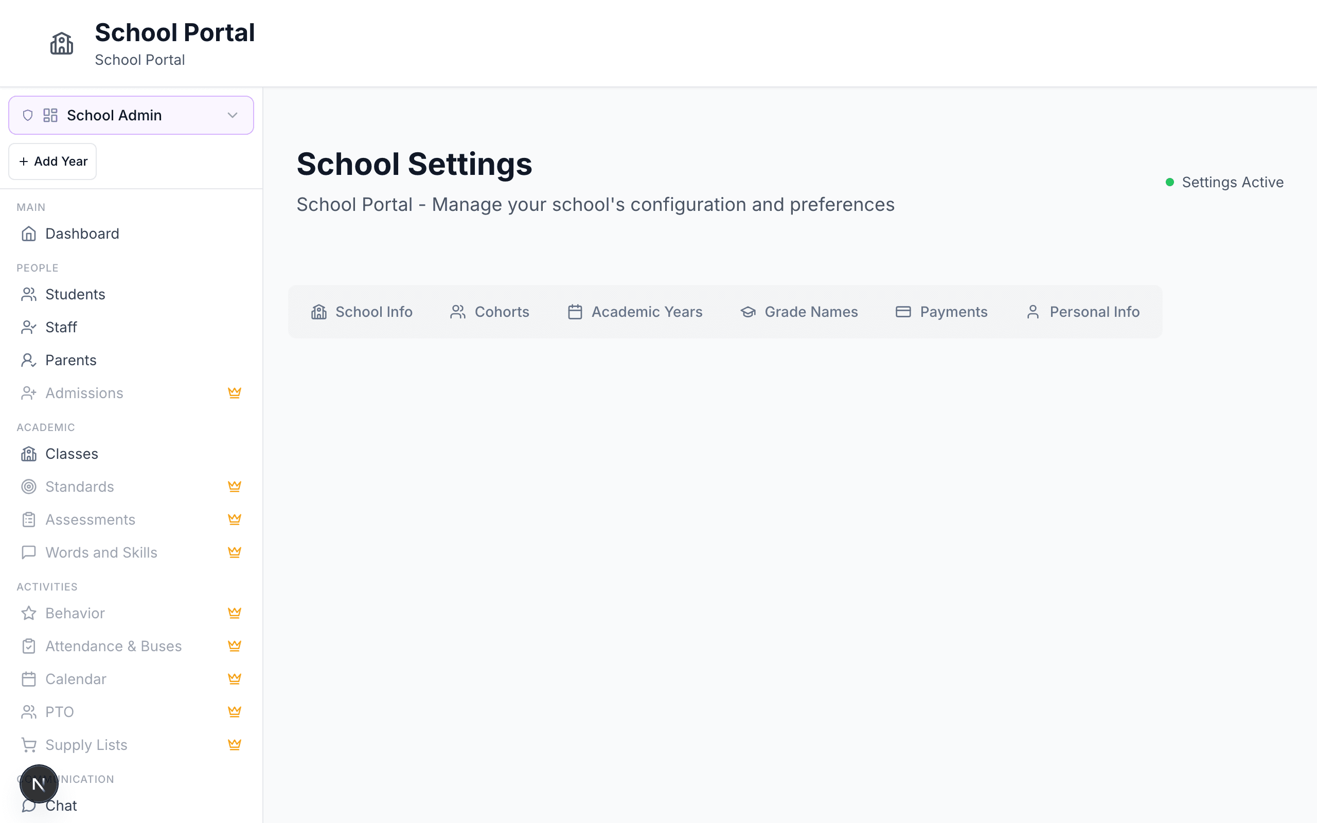Click the crown icon beside Calendar
The height and width of the screenshot is (823, 1317).
(x=235, y=679)
